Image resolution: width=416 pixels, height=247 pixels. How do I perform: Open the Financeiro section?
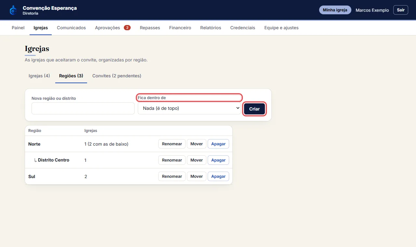coord(180,28)
